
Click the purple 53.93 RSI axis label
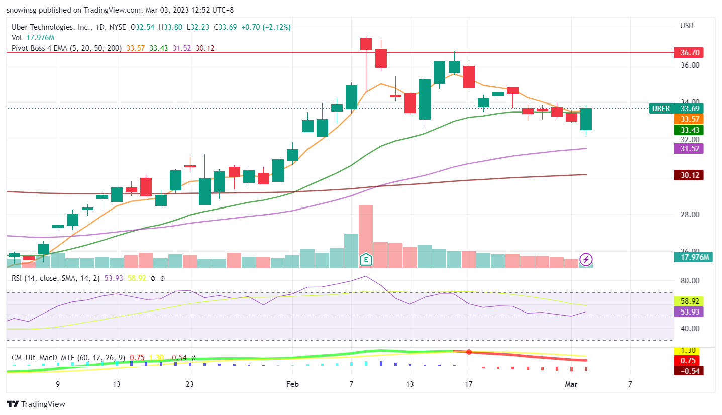[689, 312]
